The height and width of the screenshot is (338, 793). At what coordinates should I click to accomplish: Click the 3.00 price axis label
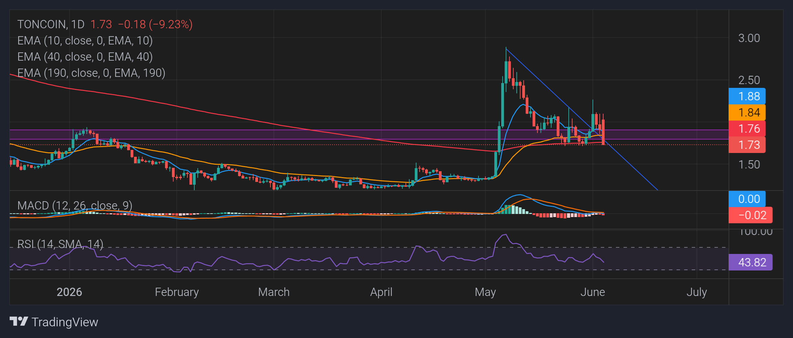(749, 38)
